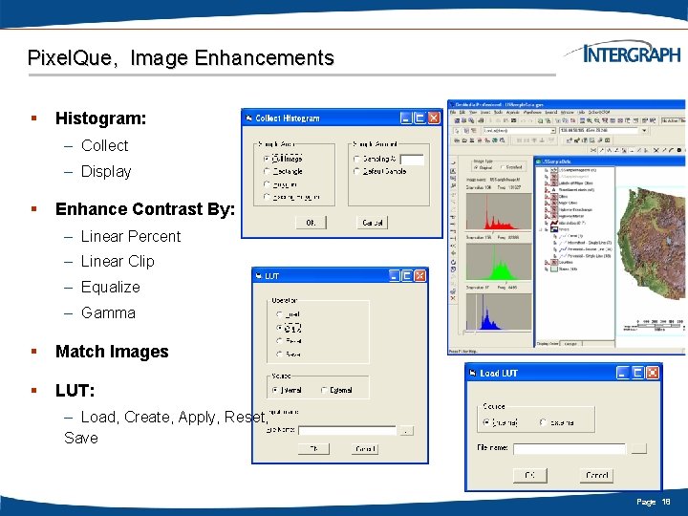This screenshot has height=516, width=688.
Task: Click Cancel in Collect Histogram dialog
Action: click(x=372, y=223)
